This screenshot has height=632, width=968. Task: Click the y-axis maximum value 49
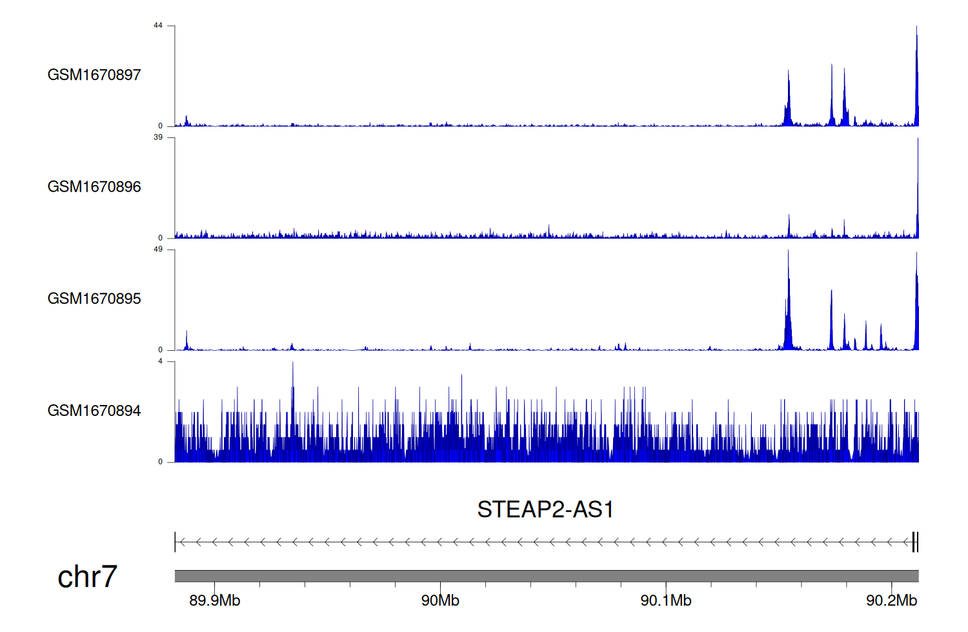click(x=158, y=250)
